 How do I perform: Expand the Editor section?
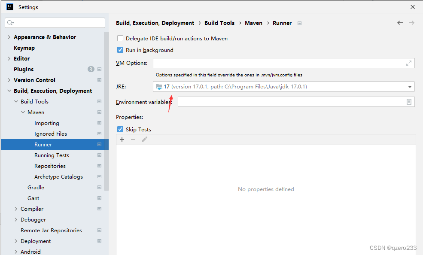9,58
